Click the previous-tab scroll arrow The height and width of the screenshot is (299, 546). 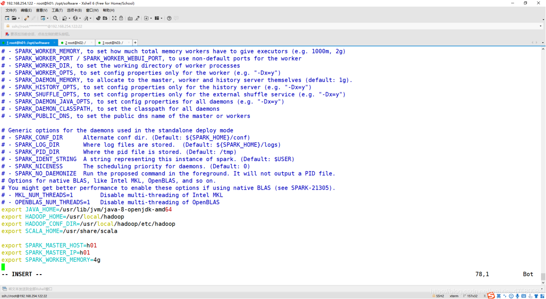point(533,43)
